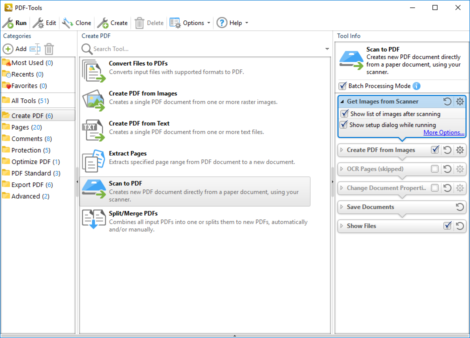The height and width of the screenshot is (338, 470).
Task: Click the Edit tool wrench icon
Action: tap(38, 23)
